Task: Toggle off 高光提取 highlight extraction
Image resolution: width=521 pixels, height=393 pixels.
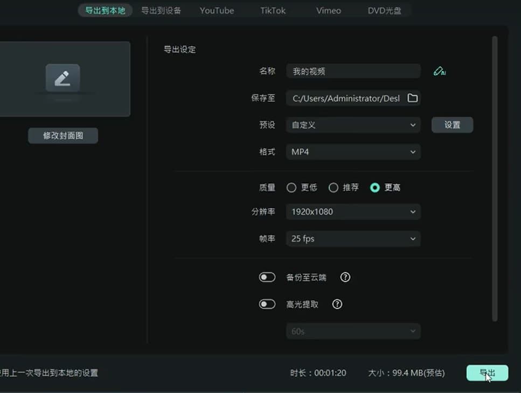Action: point(267,304)
